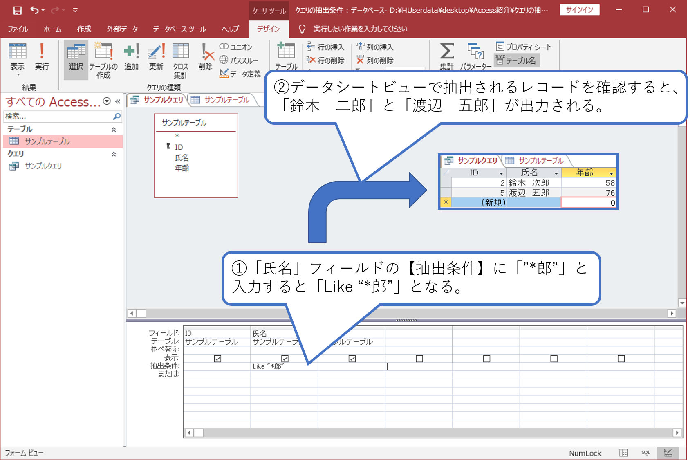
Task: Open the 集計 (totals) sigma icon
Action: tap(446, 55)
